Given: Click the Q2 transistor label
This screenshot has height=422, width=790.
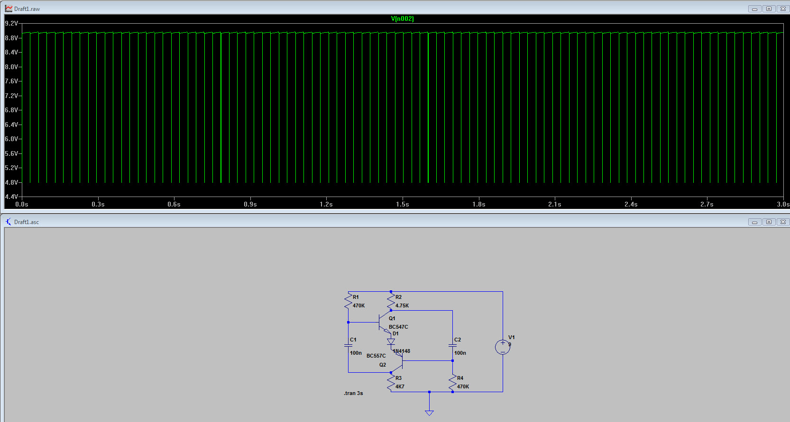Looking at the screenshot, I should [383, 365].
